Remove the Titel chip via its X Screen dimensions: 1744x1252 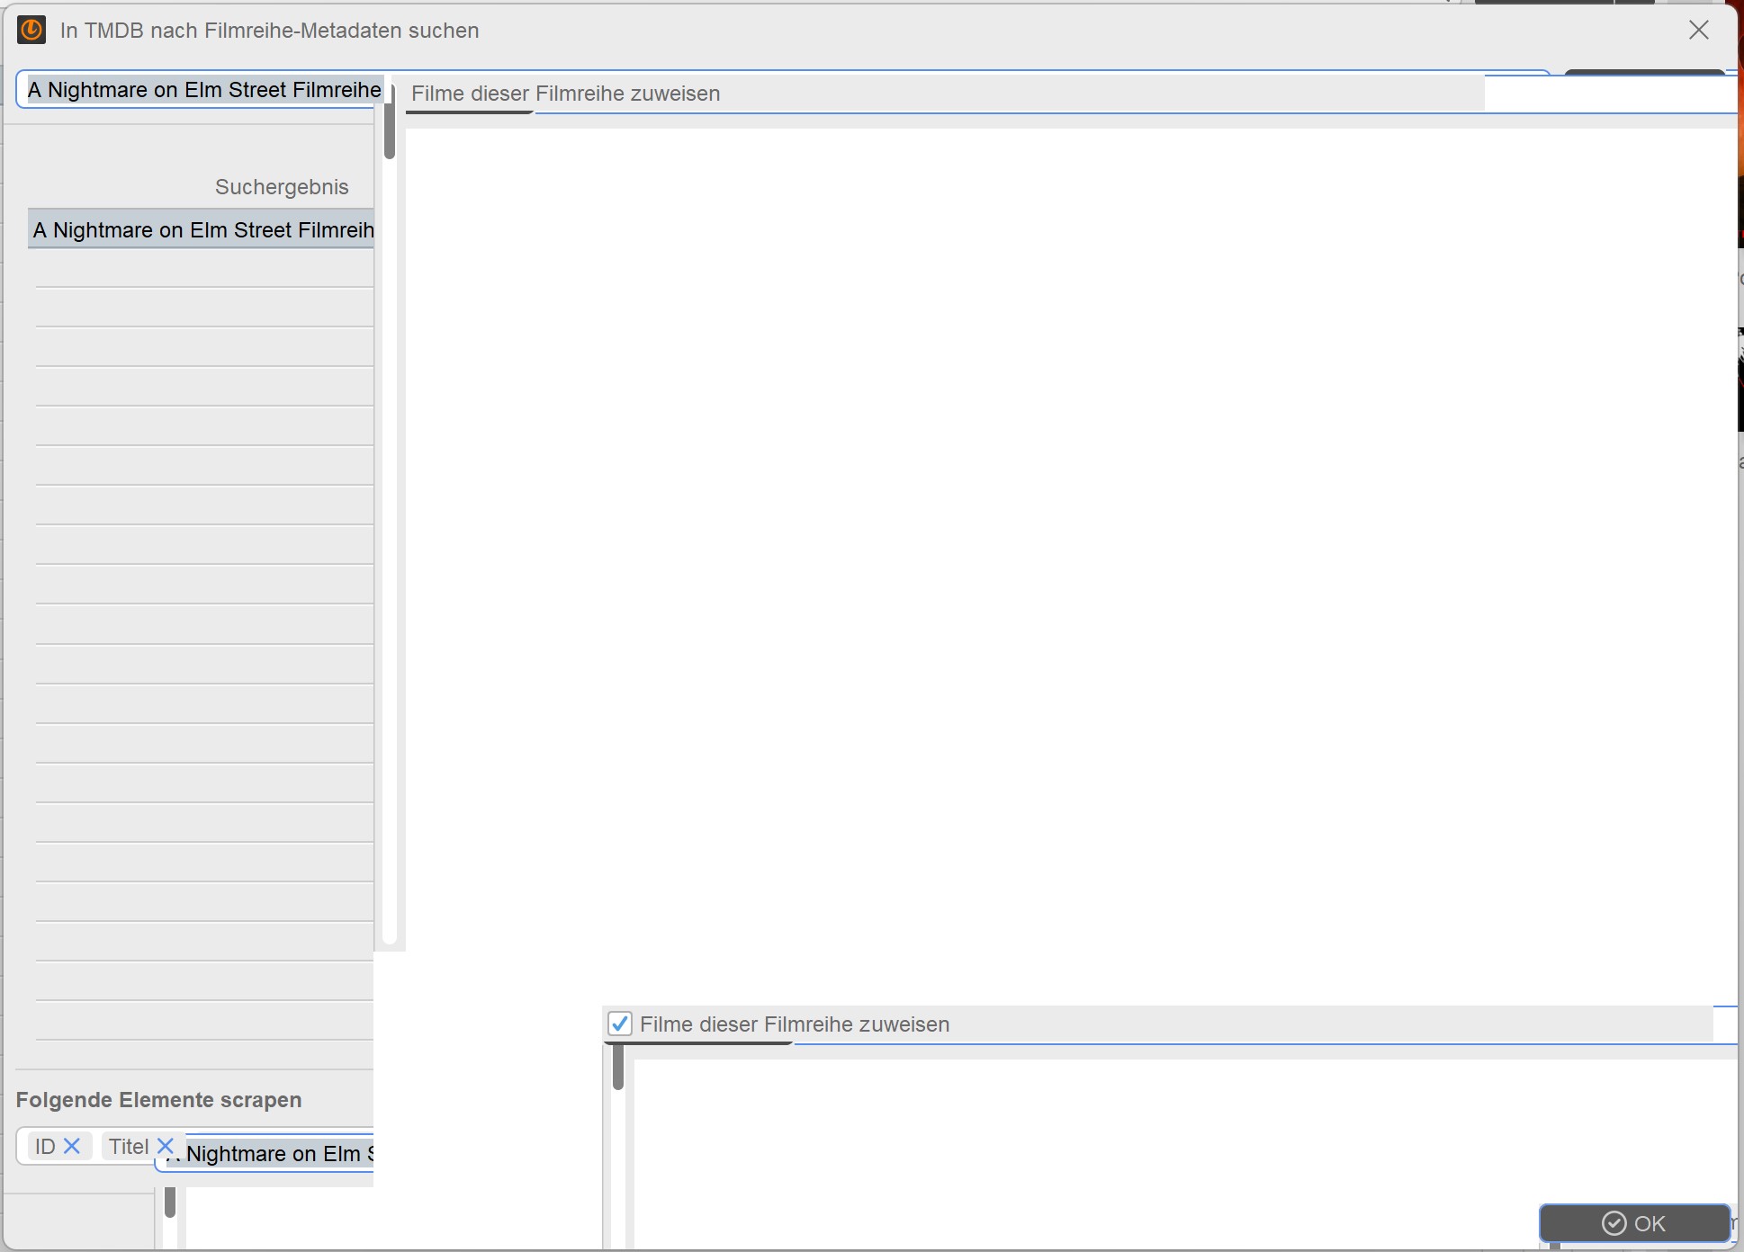[x=165, y=1146]
